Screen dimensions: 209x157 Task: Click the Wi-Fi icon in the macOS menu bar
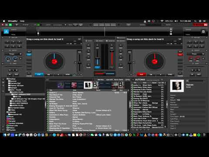[162, 21]
